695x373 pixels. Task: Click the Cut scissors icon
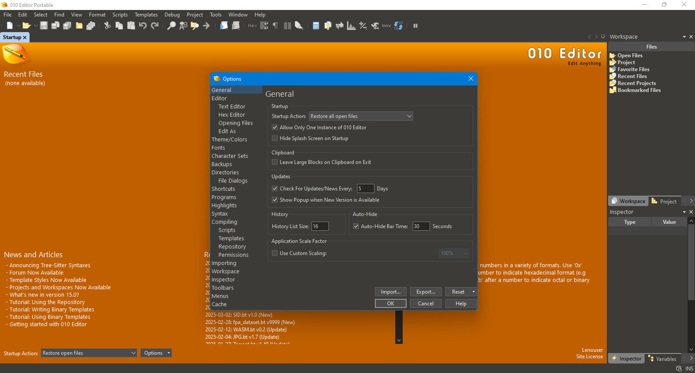[107, 26]
